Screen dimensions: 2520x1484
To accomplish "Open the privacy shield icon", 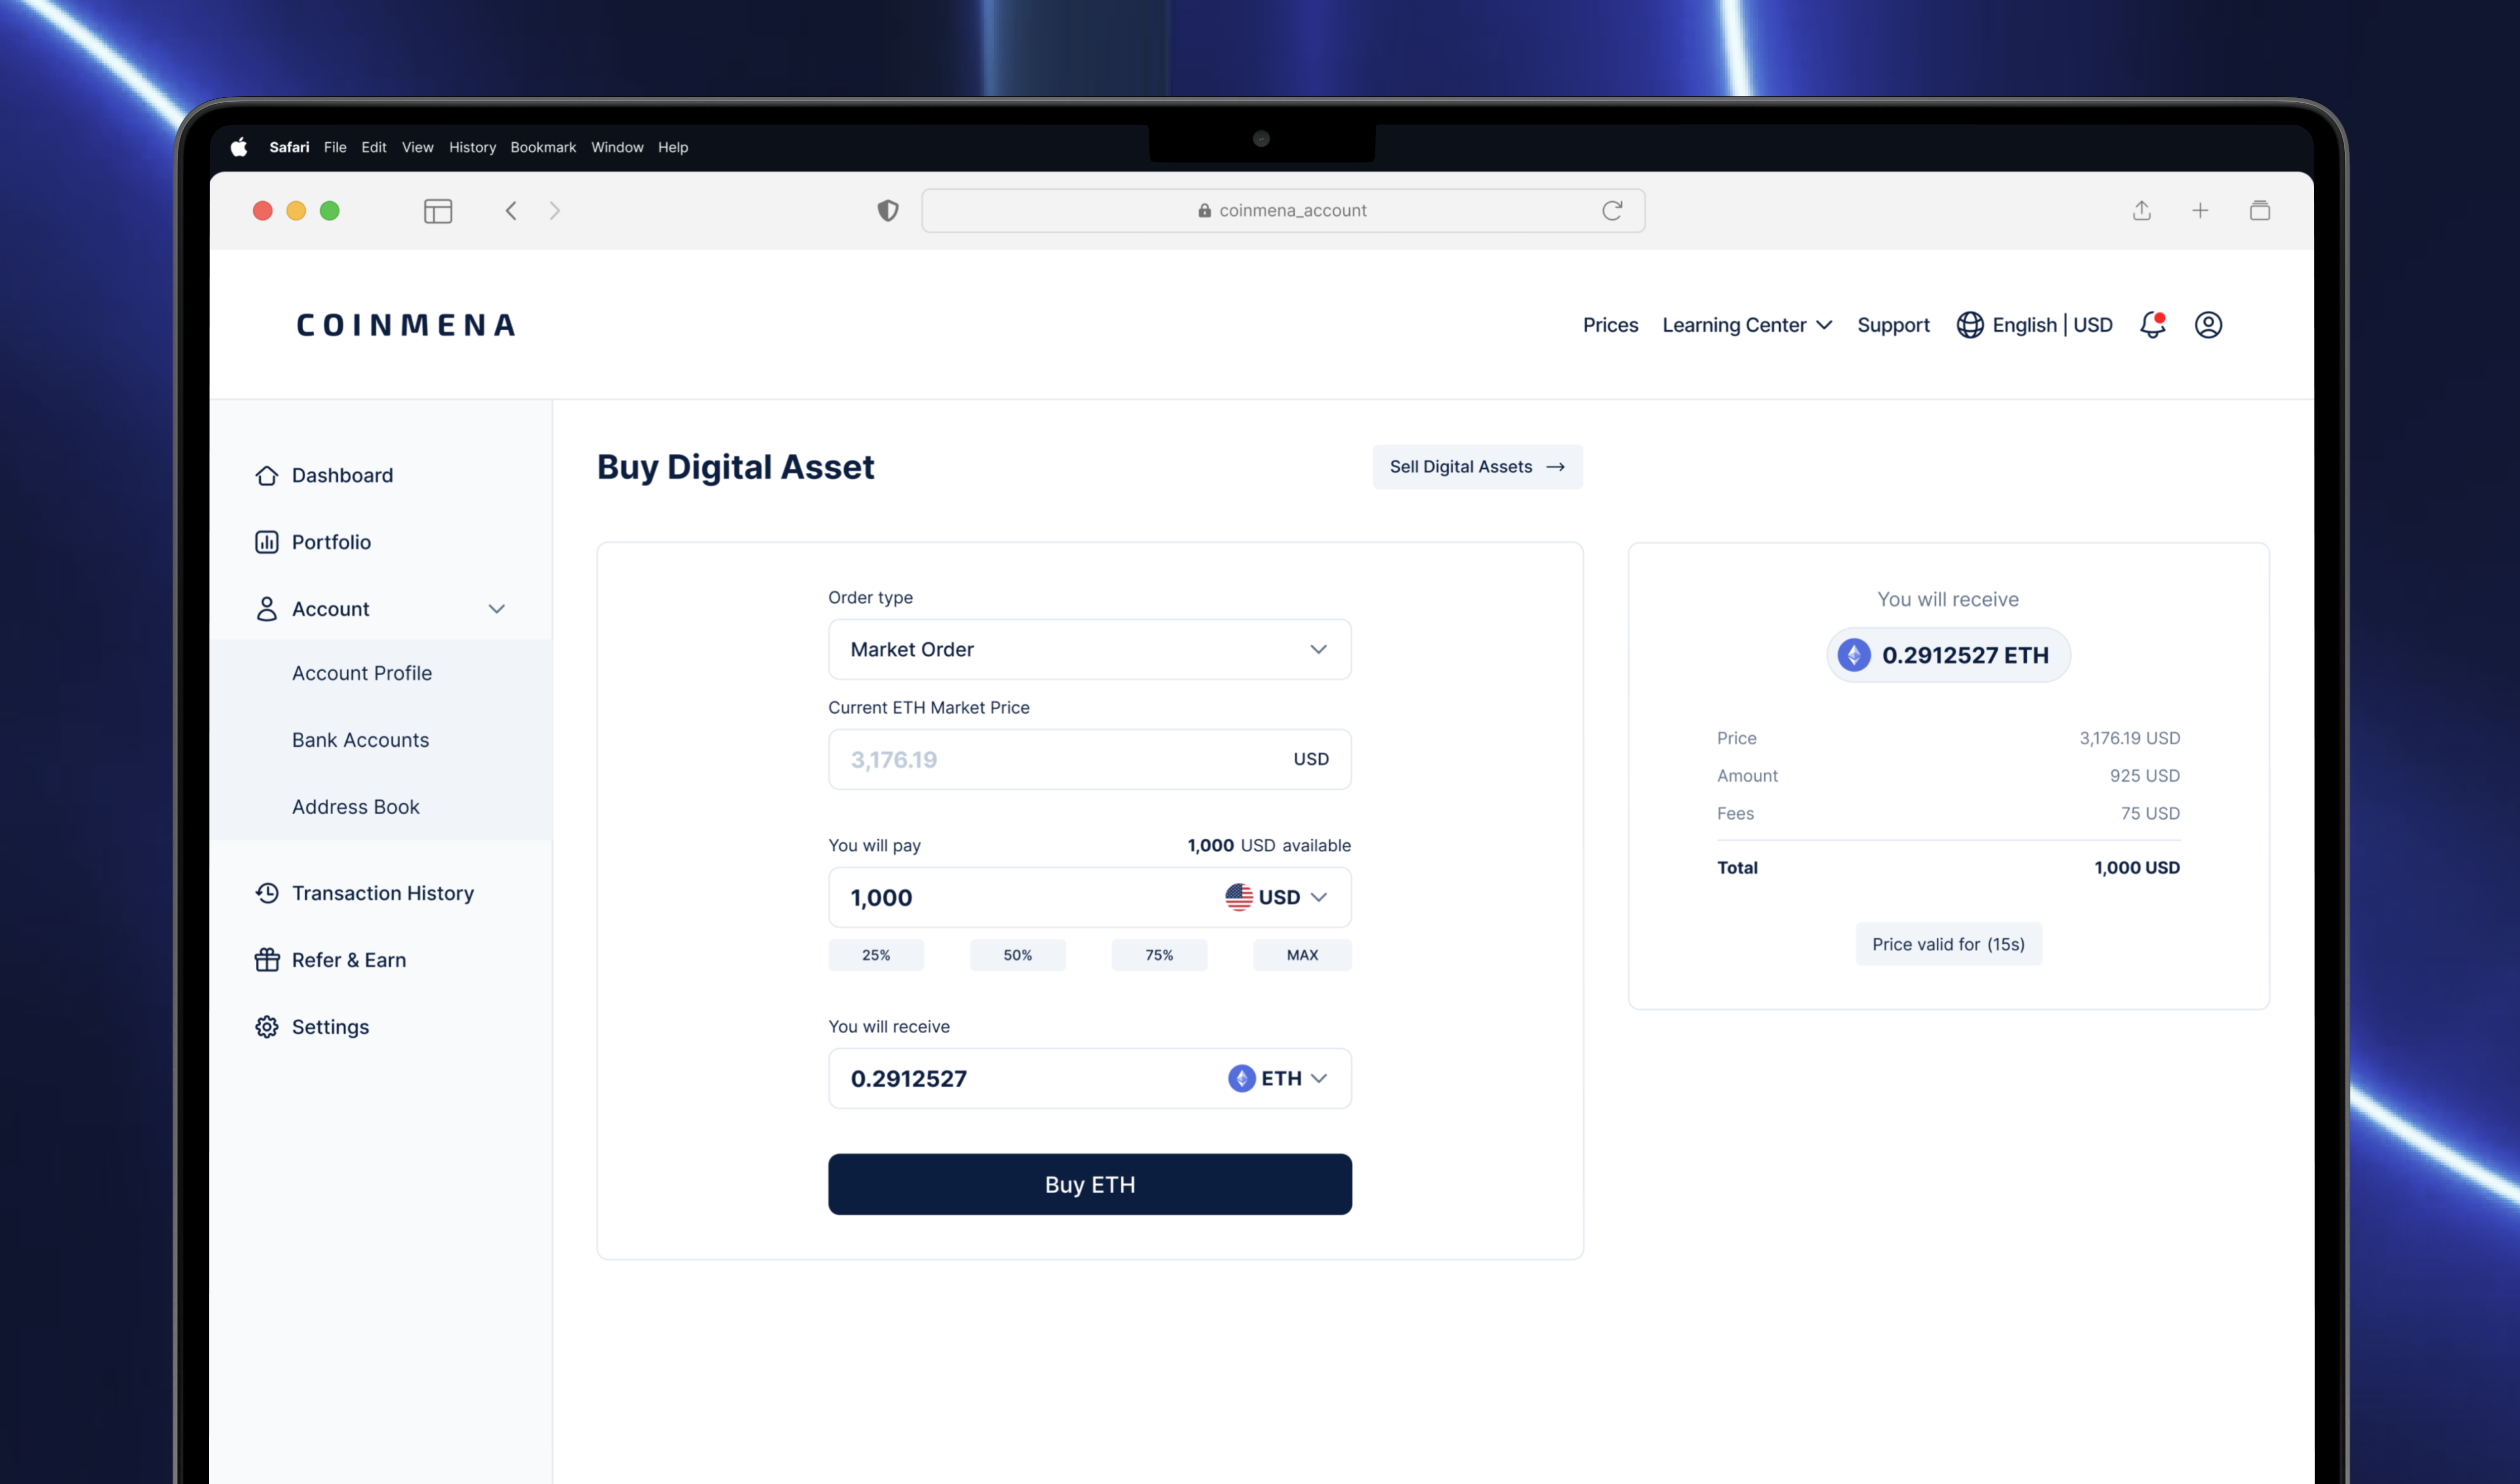I will [888, 211].
